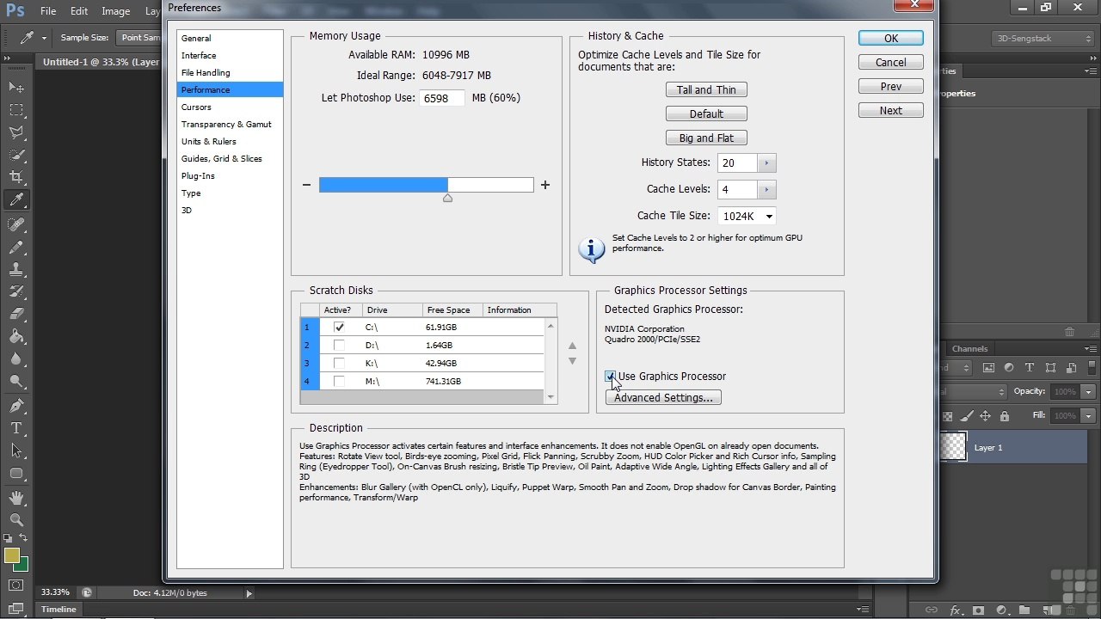Click the OK button
This screenshot has height=619, width=1101.
[x=891, y=39]
